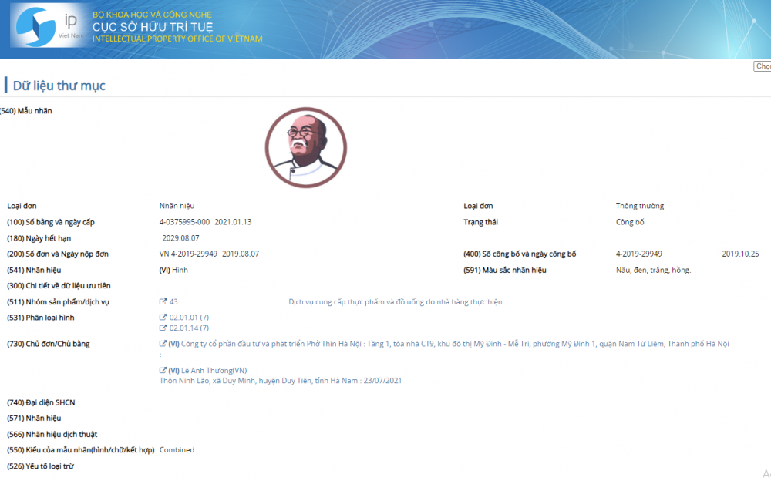Click label (300) Chi tiết về dữ liệu ưu tiên

click(x=59, y=285)
